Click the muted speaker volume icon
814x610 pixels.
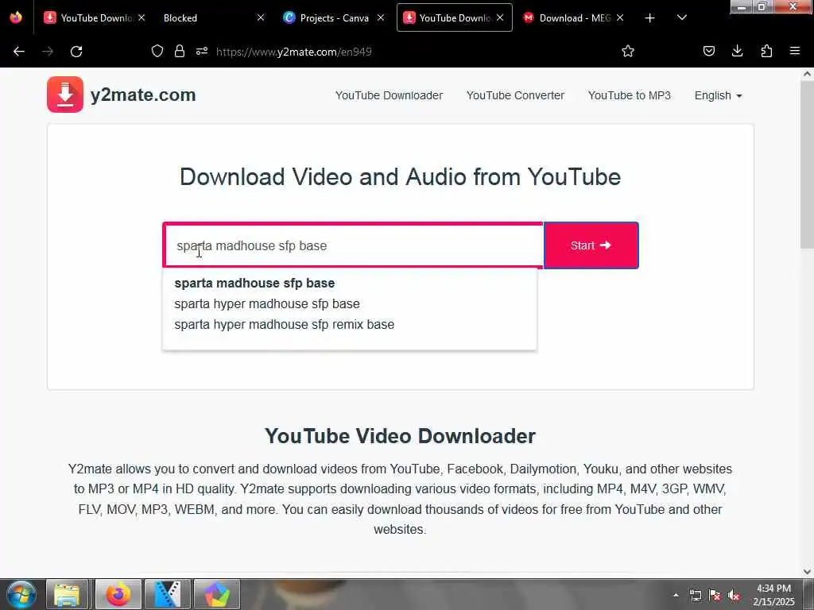[734, 595]
